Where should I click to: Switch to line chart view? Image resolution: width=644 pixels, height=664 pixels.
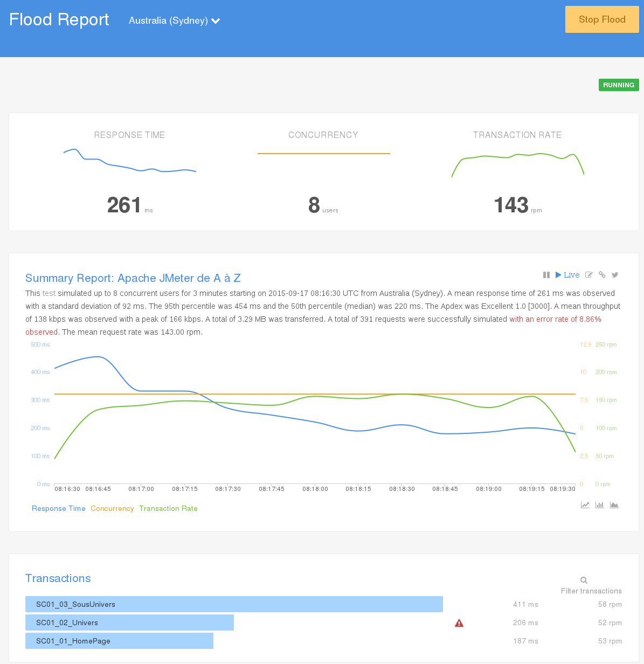(585, 505)
